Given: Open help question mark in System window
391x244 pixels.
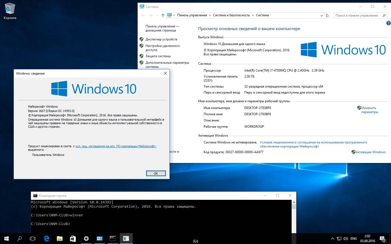Looking at the screenshot, I should (388, 23).
